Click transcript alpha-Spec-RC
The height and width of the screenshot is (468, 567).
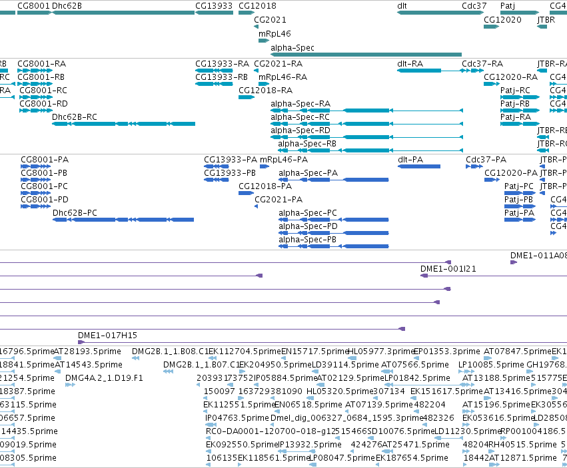click(366, 124)
